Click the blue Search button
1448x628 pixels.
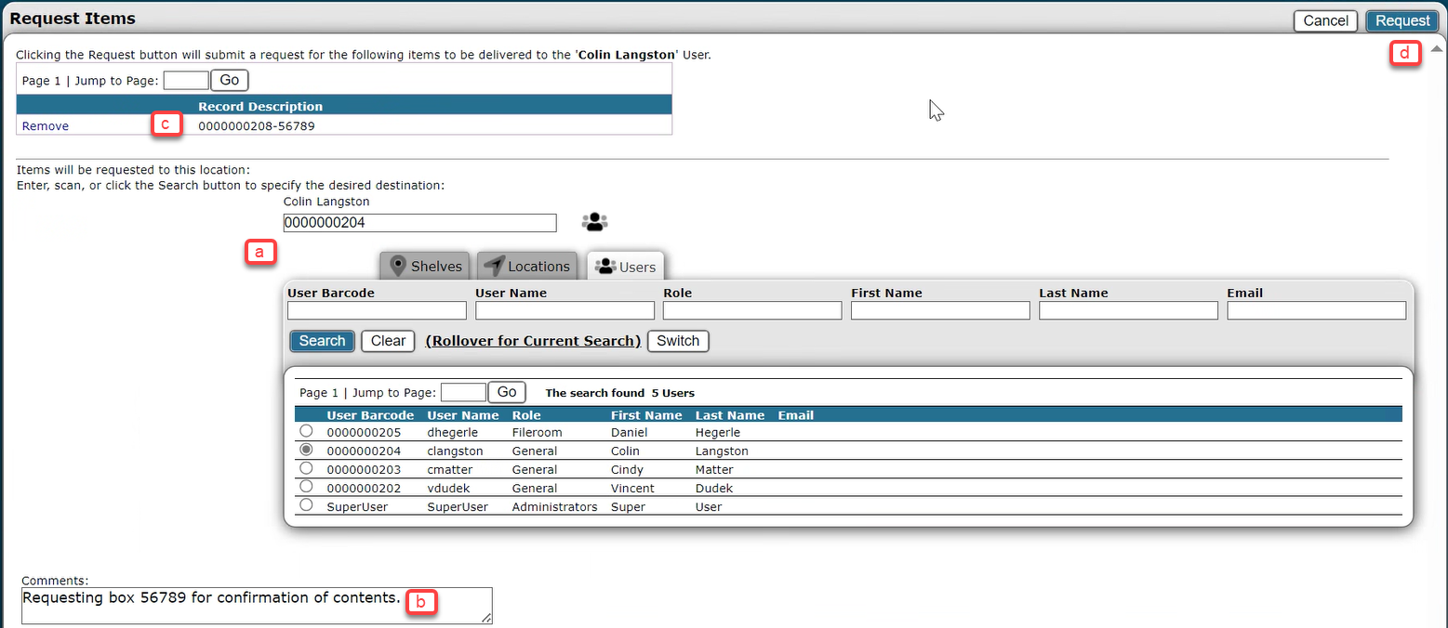(323, 341)
